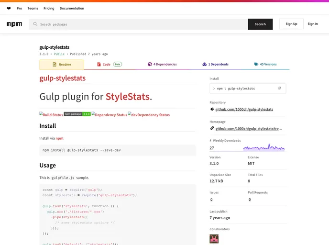Click the Last publish 7 years ago text
The image size is (329, 245).
pos(219,218)
